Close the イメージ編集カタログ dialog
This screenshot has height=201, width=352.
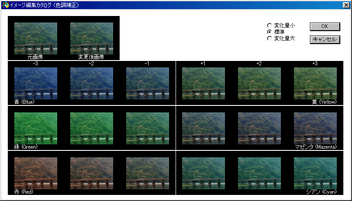pos(346,5)
